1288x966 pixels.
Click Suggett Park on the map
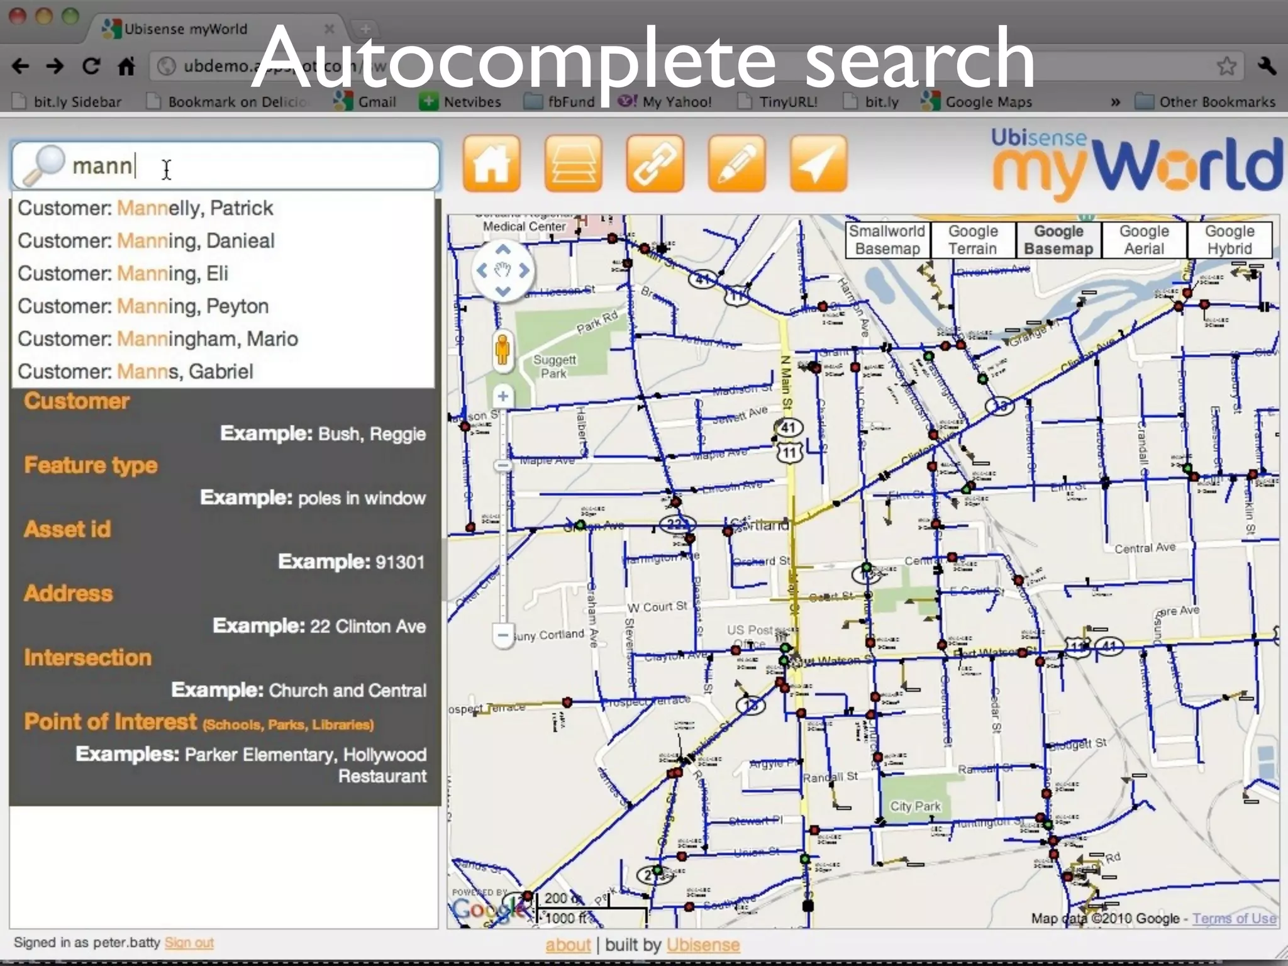554,366
